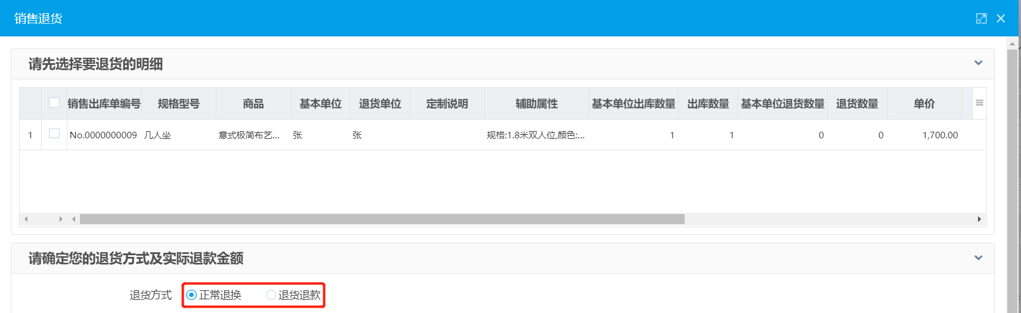Click the No.0000000009 order number cell
1021x313 pixels.
click(104, 135)
